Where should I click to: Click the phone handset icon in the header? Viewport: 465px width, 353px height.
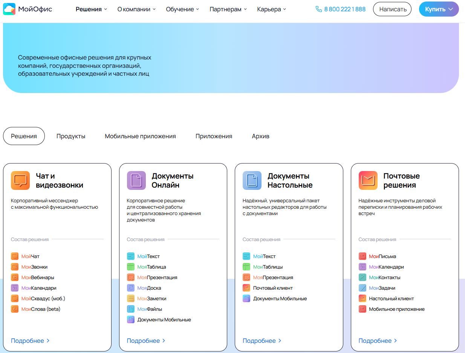(319, 9)
